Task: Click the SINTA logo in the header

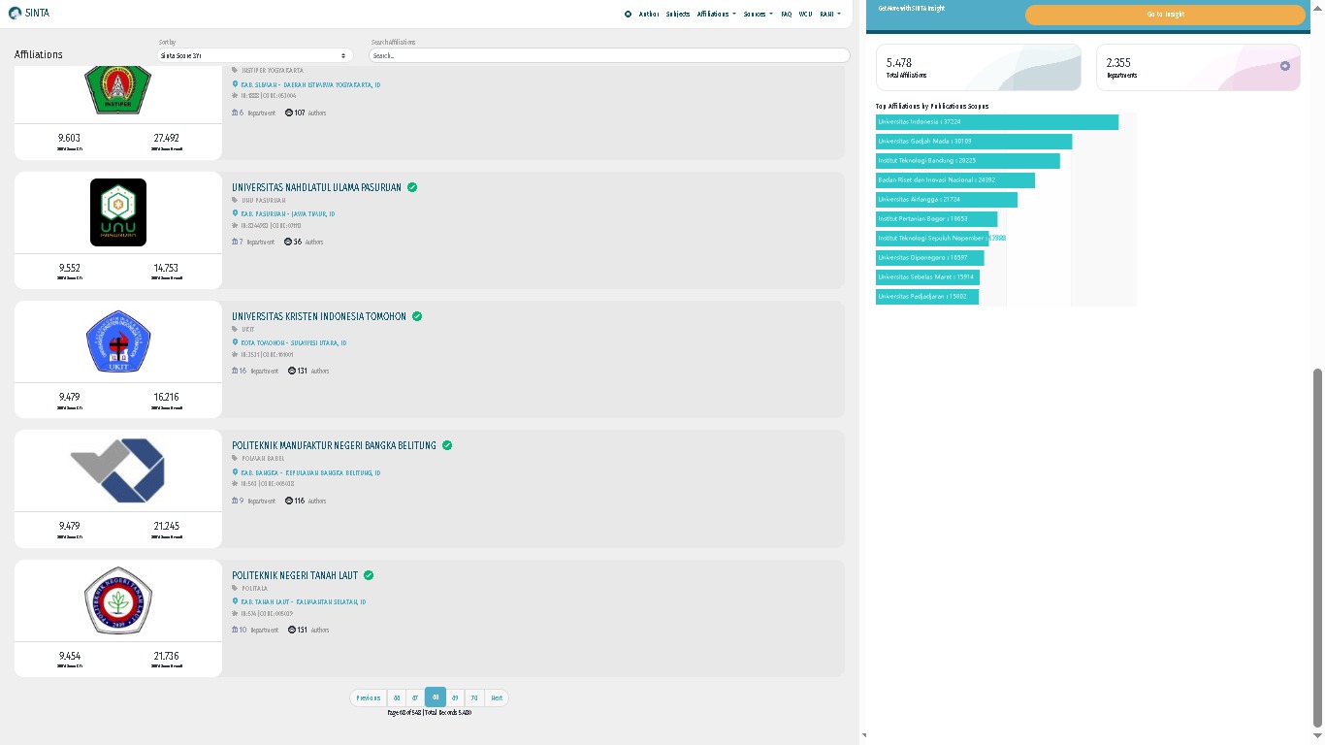Action: [x=29, y=14]
